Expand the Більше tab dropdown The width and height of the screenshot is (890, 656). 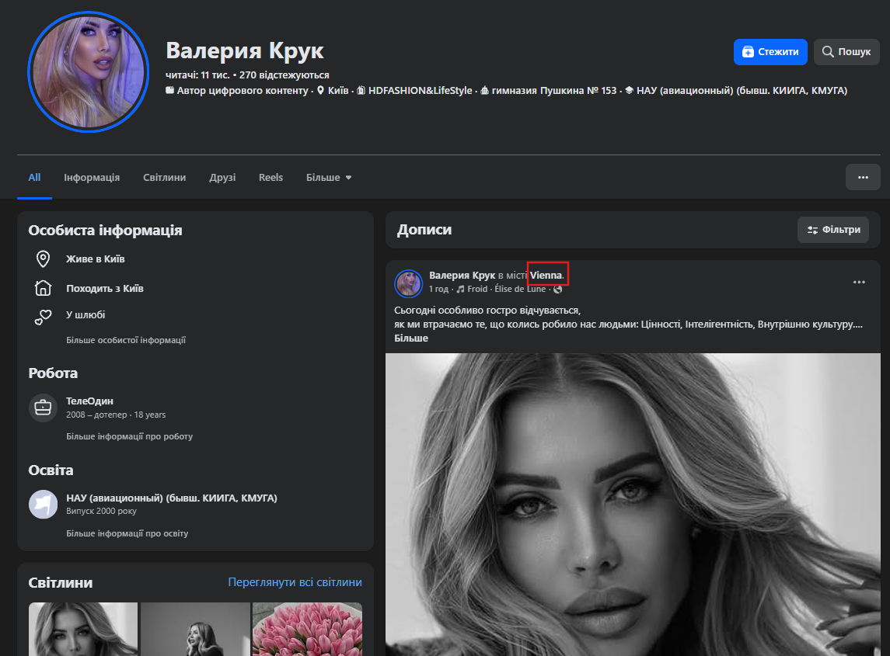329,177
